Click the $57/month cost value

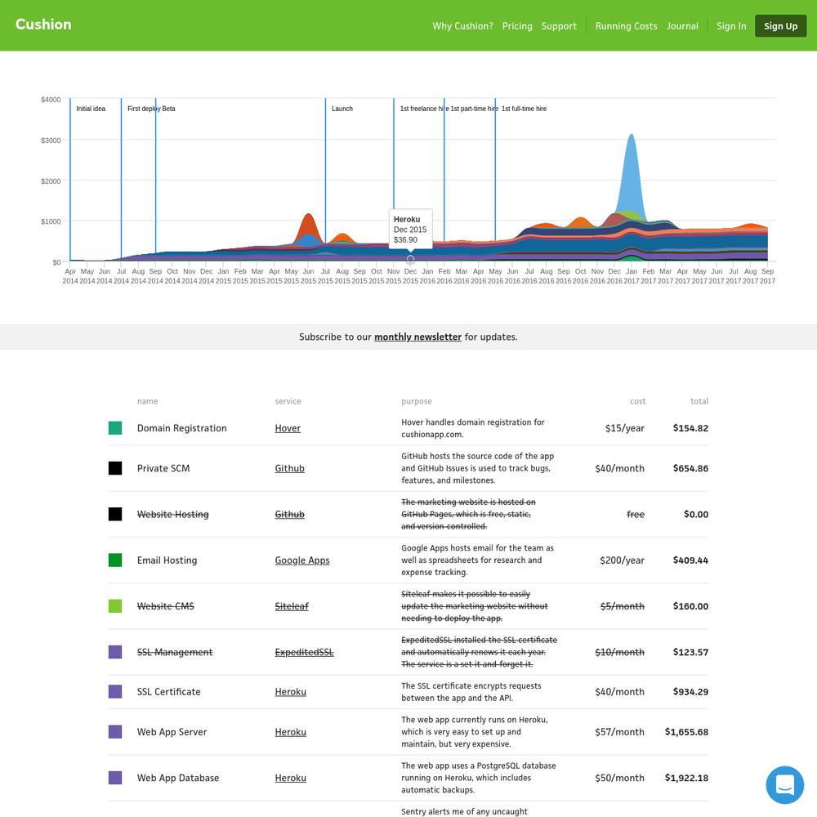[x=619, y=732]
